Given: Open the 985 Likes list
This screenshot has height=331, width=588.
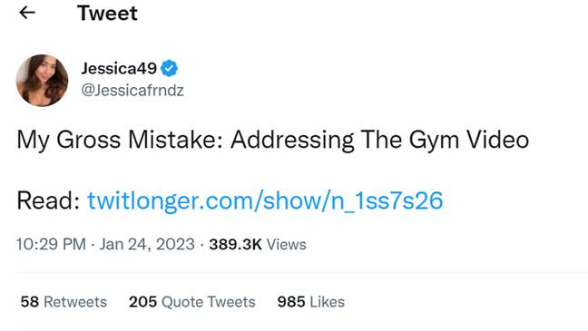Looking at the screenshot, I should (x=311, y=302).
